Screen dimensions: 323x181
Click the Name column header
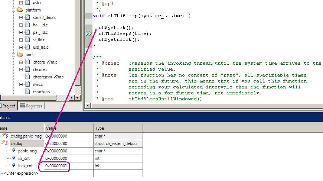coord(22,128)
